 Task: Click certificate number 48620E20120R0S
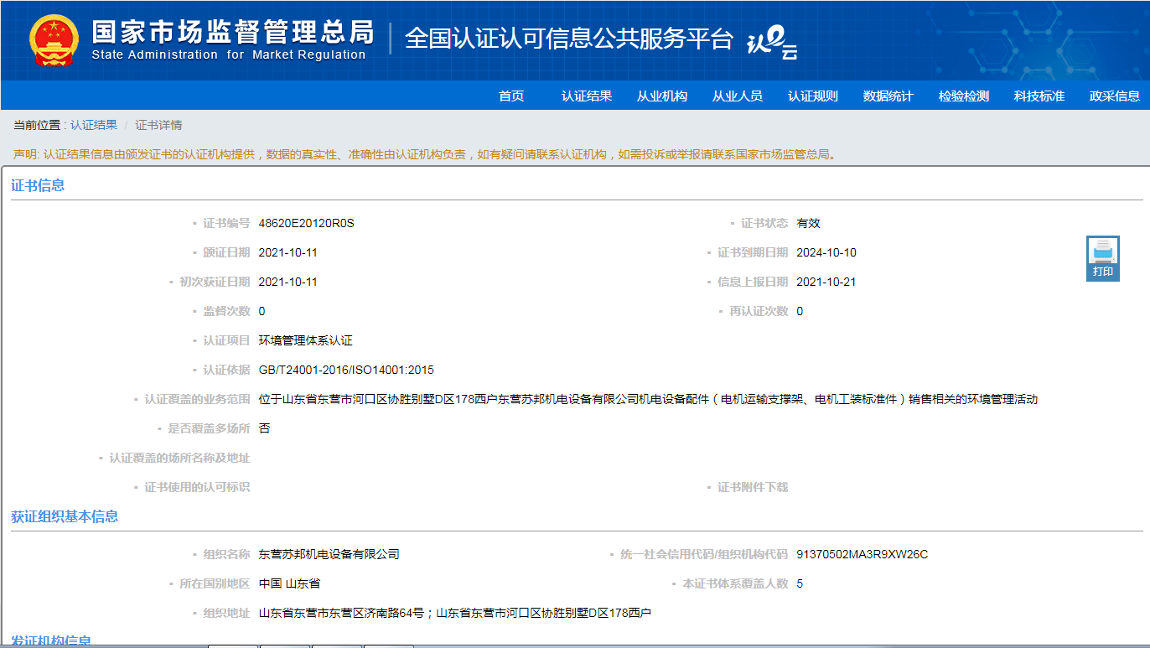307,223
